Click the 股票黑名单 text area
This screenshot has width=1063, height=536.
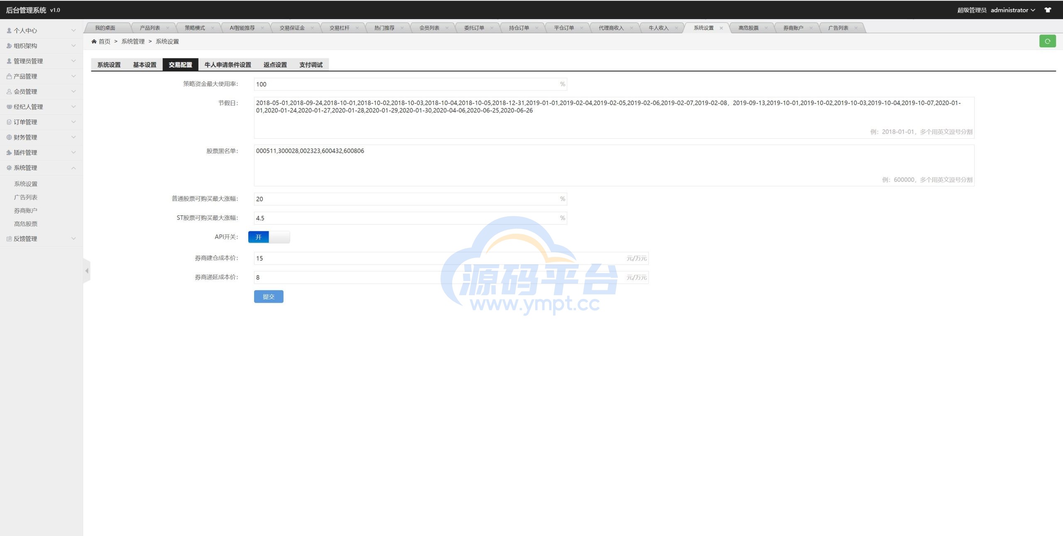(x=614, y=165)
